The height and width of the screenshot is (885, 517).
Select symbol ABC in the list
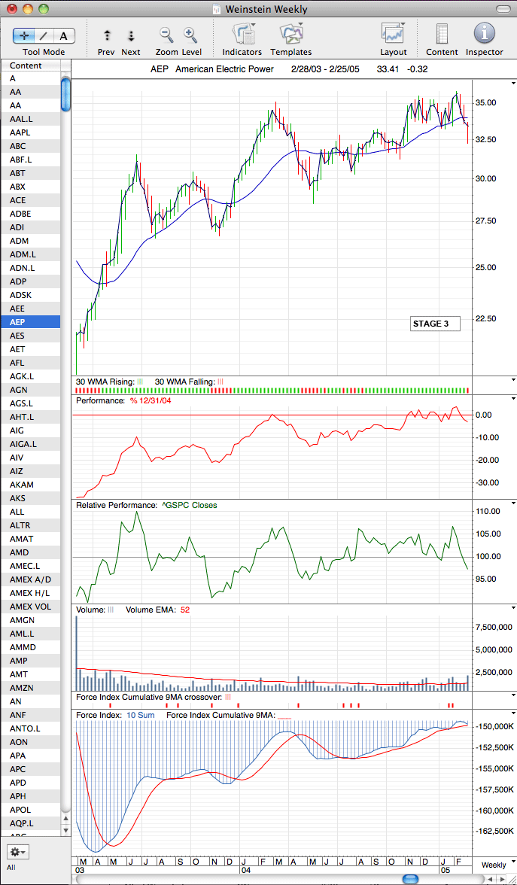(x=30, y=146)
